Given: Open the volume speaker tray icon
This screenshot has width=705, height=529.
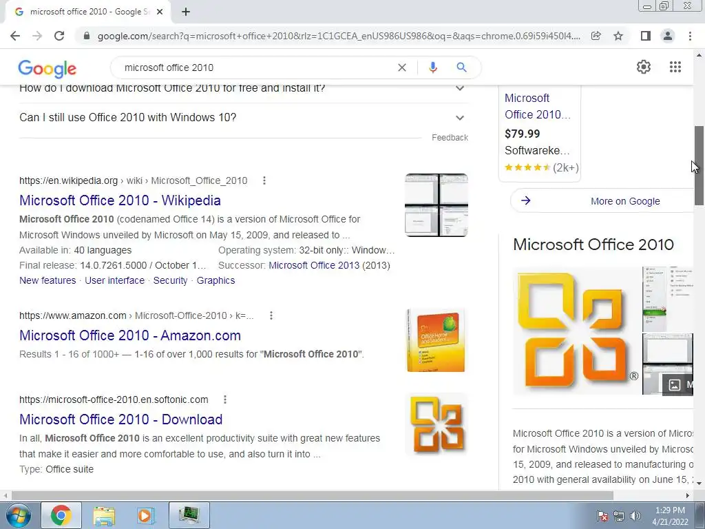Looking at the screenshot, I should click(x=635, y=517).
